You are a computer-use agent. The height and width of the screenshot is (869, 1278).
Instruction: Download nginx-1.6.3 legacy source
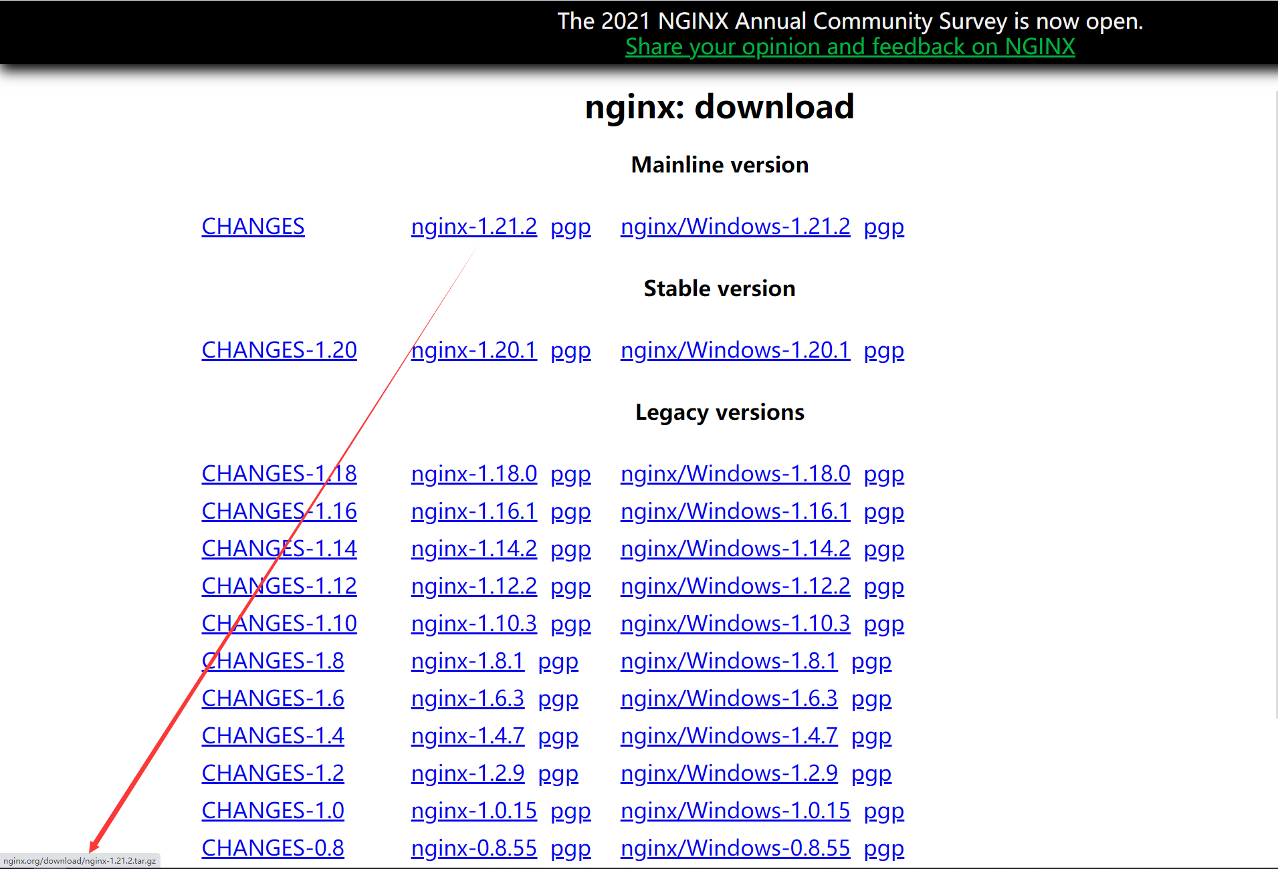[467, 699]
